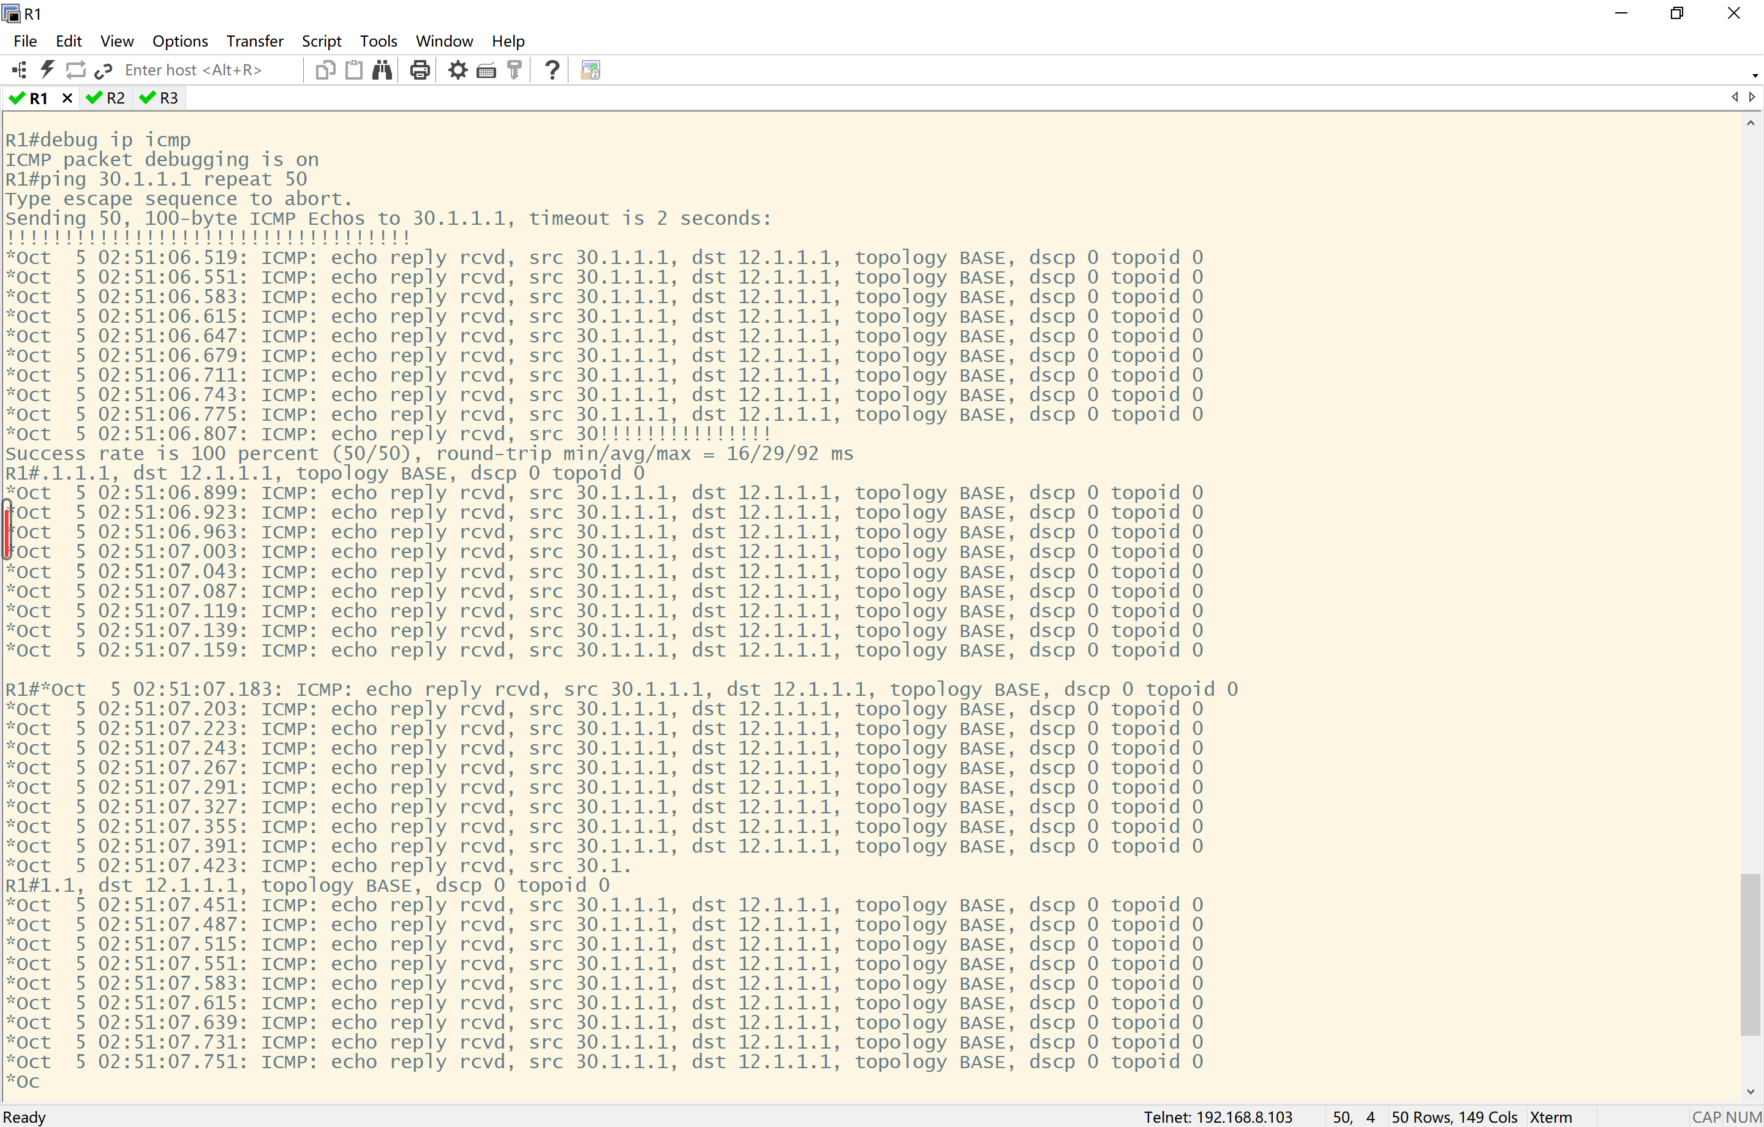
Task: Open the Transfer menu
Action: (255, 41)
